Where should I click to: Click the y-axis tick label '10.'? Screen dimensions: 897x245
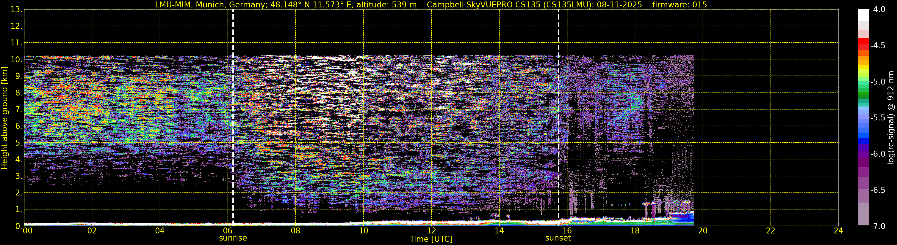[16, 60]
